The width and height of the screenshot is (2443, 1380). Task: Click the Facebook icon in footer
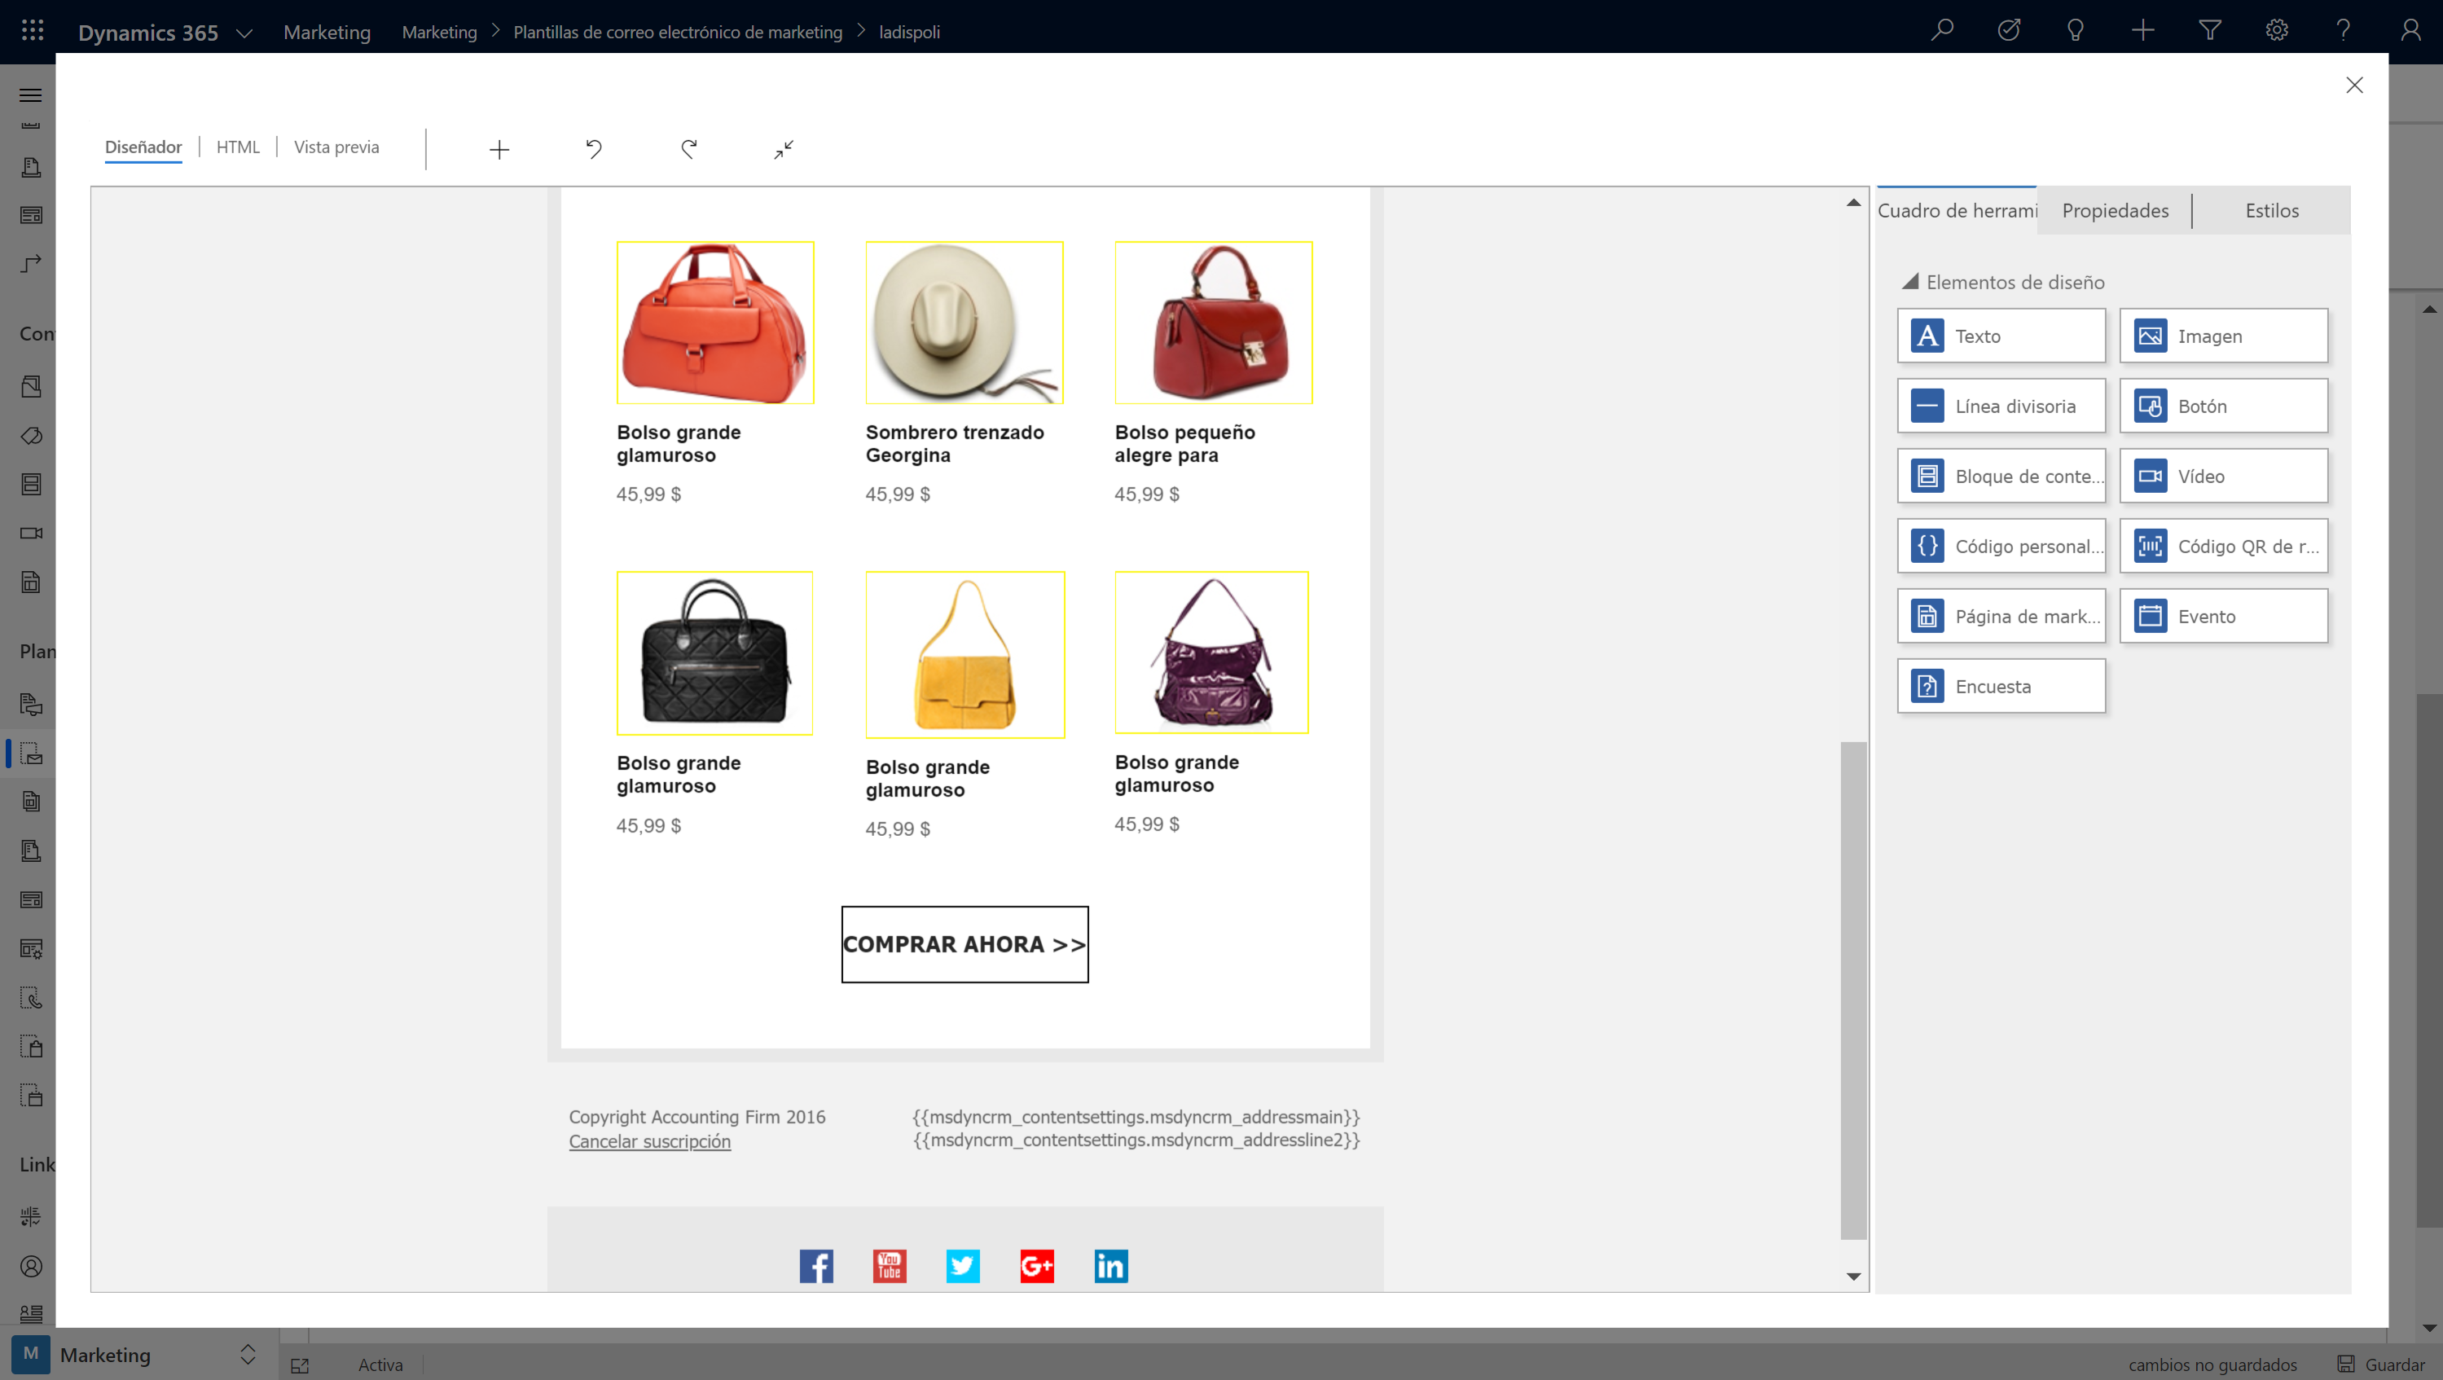(815, 1265)
